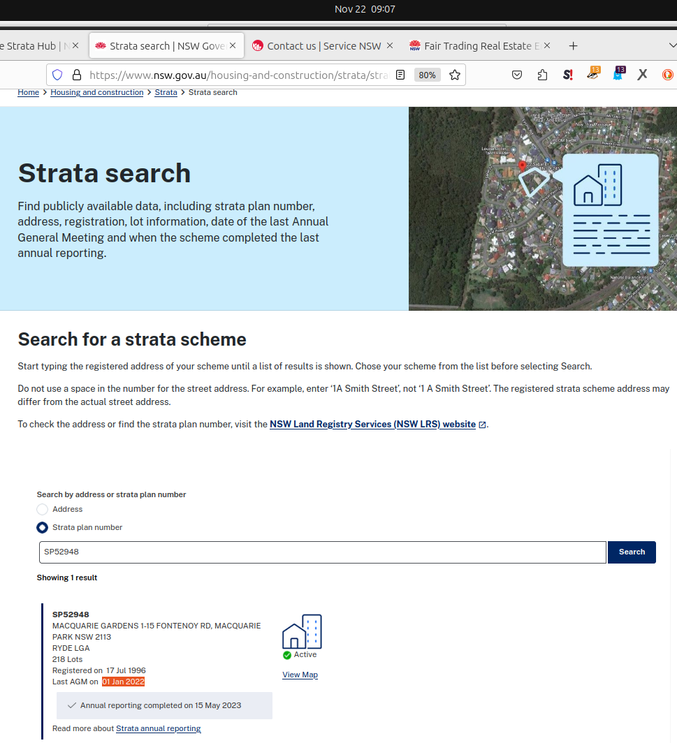Switch to Fair Trading Real Estate tab
The width and height of the screenshot is (677, 743).
pos(481,45)
